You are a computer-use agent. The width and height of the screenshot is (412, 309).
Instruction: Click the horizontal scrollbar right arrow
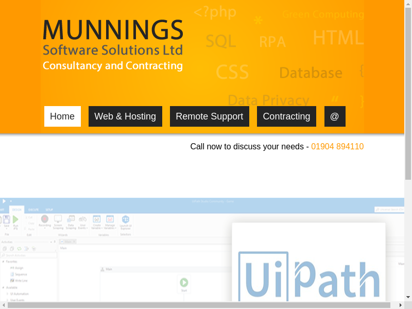(401, 305)
